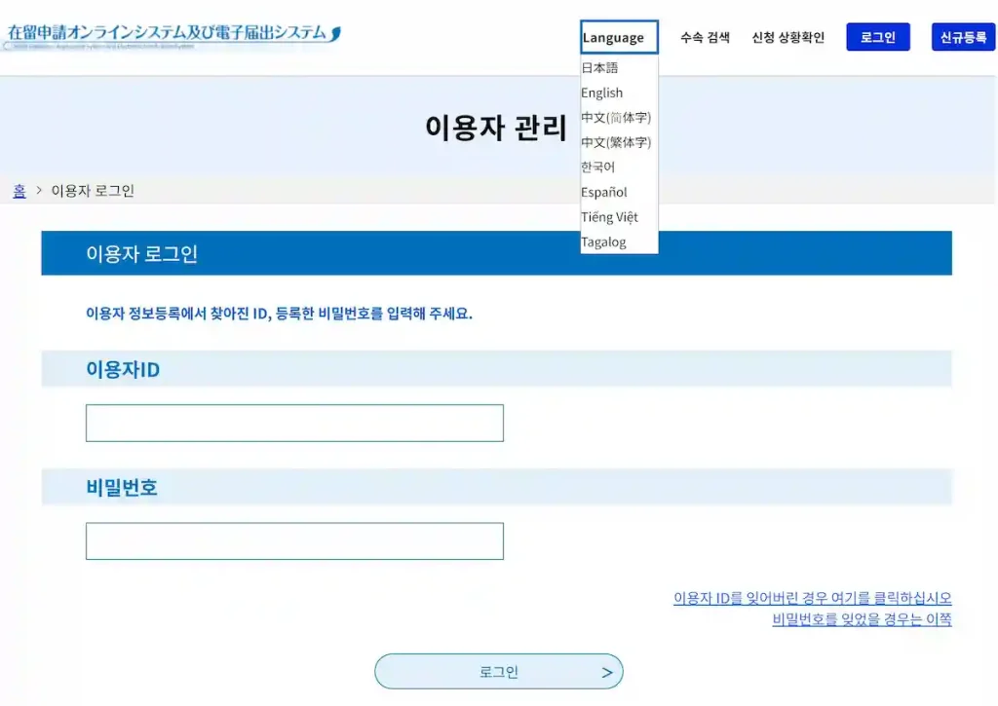Viewport: 998px width, 706px height.
Task: Navigate home via the 홈 breadcrumb link
Action: click(19, 191)
